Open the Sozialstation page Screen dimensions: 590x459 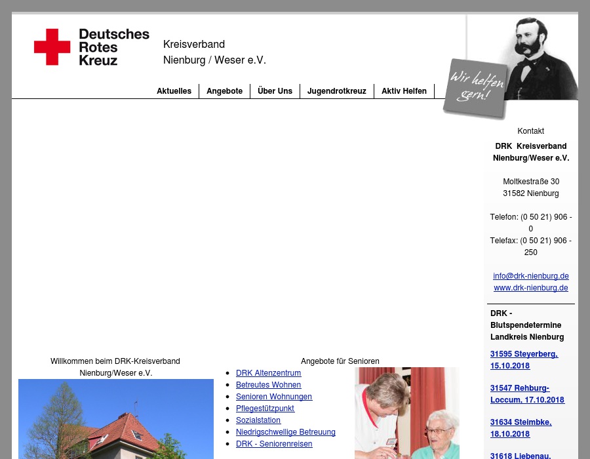click(x=258, y=420)
